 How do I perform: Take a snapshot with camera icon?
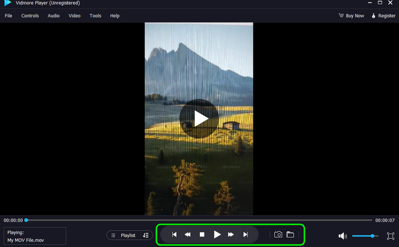(278, 235)
